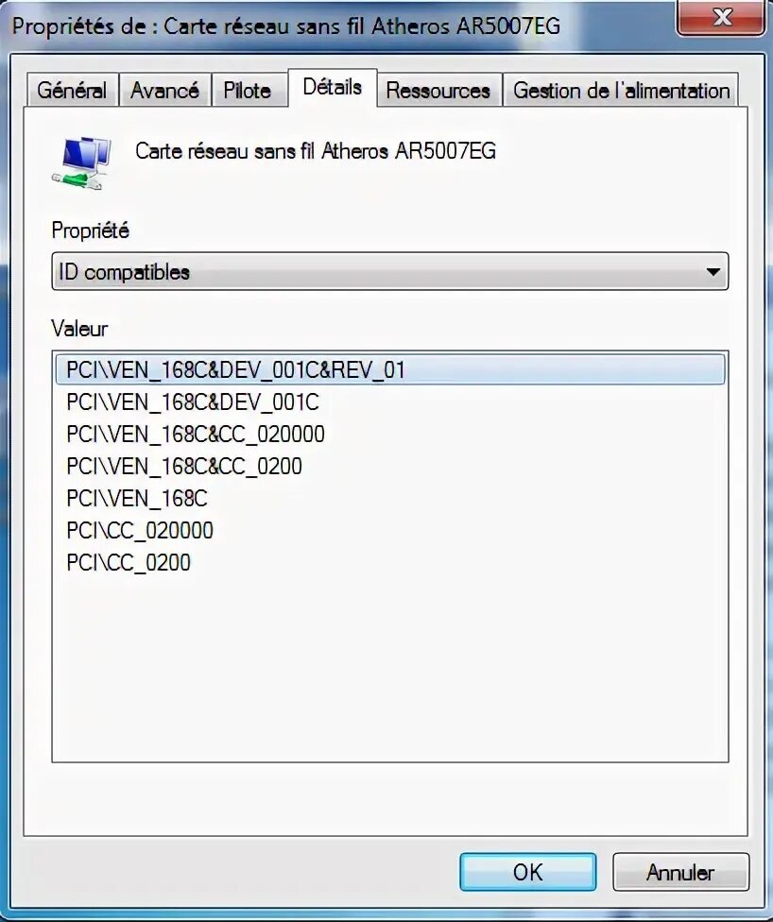Click the network adapter device icon

click(82, 162)
